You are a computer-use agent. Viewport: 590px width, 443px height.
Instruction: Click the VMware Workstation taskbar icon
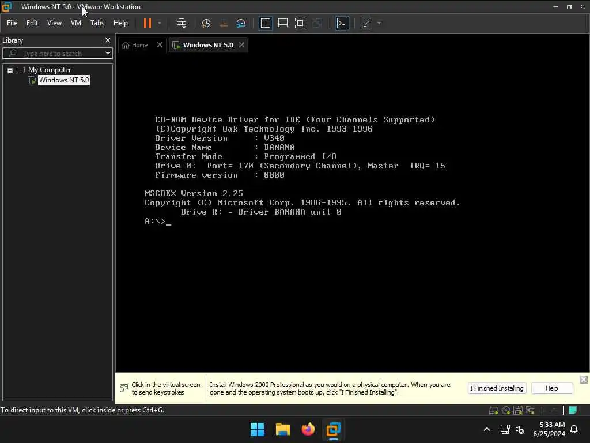(334, 429)
